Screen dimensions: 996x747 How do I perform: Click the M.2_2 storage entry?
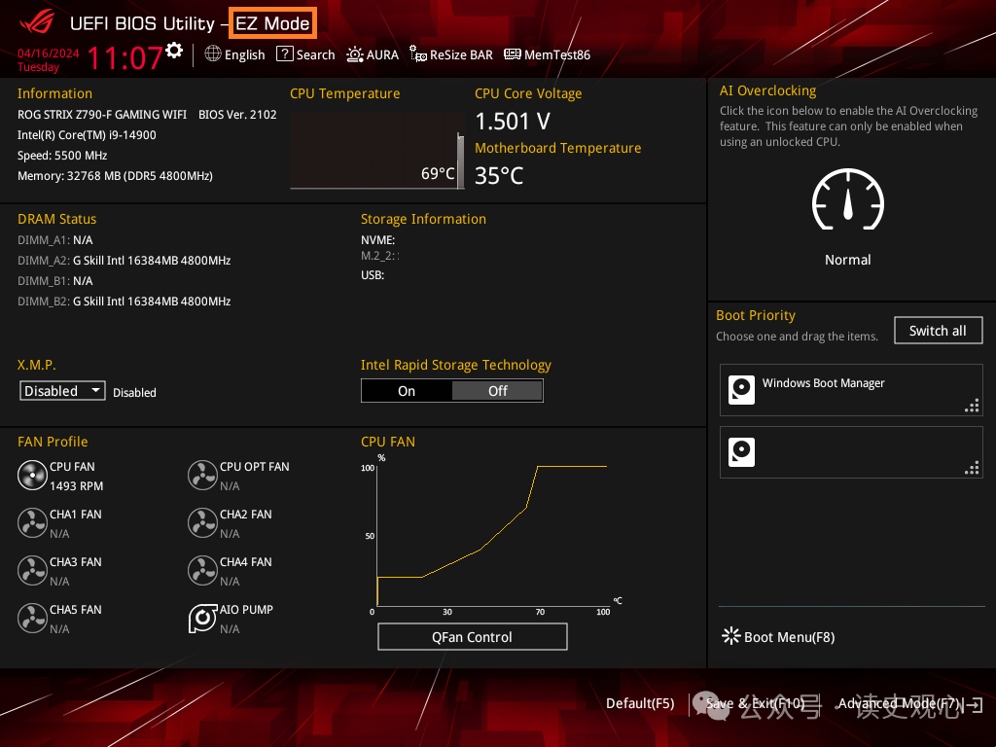[x=380, y=256]
